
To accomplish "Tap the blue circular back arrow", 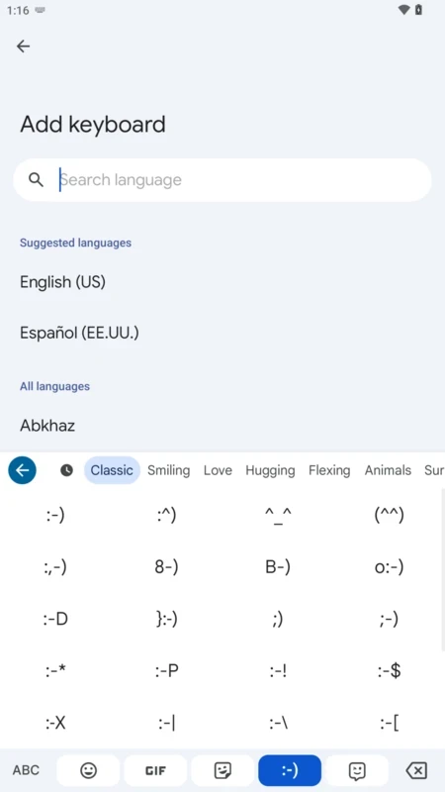I will coord(22,470).
